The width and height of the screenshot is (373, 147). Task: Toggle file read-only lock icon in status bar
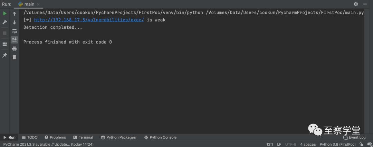[x=362, y=144]
